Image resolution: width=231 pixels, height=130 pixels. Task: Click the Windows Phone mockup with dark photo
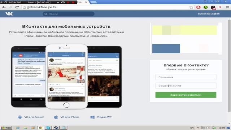105,77
